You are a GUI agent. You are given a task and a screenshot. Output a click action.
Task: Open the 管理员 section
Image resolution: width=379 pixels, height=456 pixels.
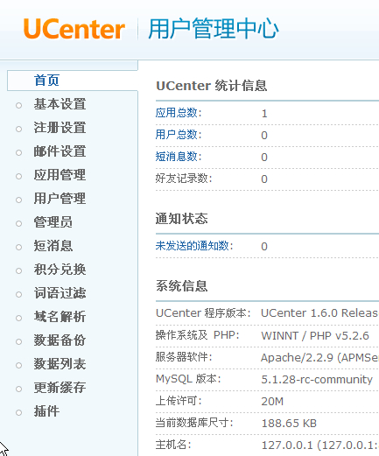53,222
